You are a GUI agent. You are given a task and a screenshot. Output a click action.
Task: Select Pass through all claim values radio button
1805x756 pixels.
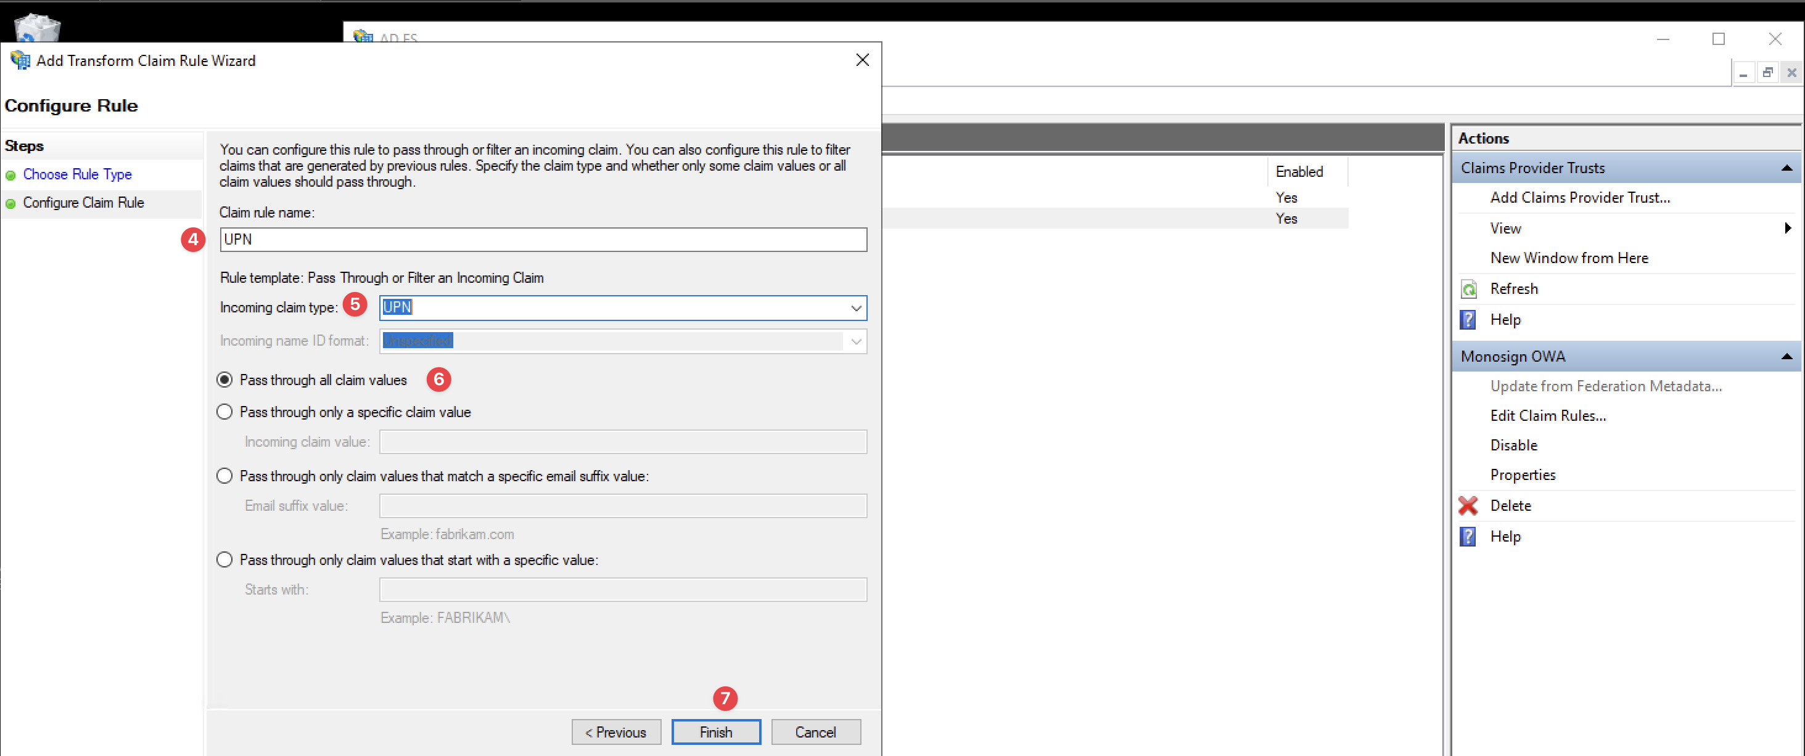click(227, 380)
